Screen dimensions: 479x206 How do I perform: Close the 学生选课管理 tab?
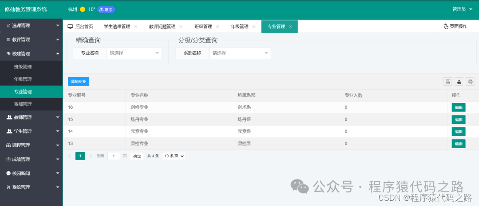click(135, 27)
